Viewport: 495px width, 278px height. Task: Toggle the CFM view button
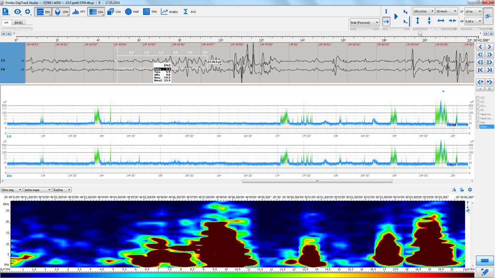coord(61,12)
